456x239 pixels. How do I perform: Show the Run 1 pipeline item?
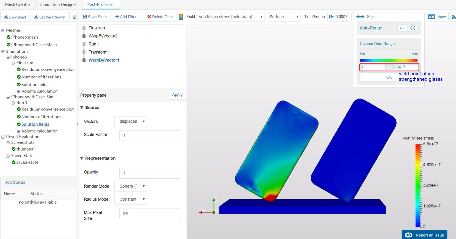click(84, 44)
